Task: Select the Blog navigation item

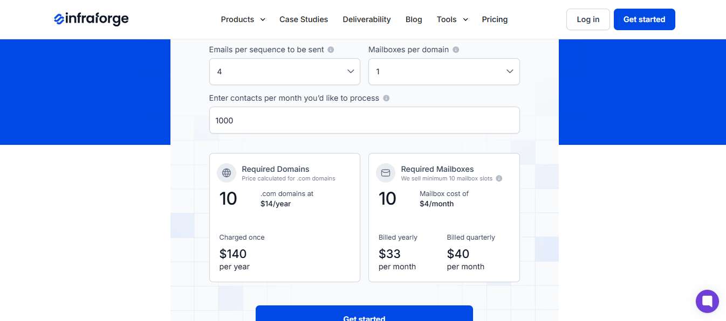Action: coord(414,19)
